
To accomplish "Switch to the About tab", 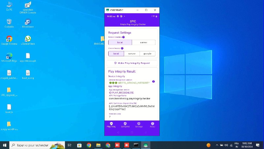I will 152,125.
